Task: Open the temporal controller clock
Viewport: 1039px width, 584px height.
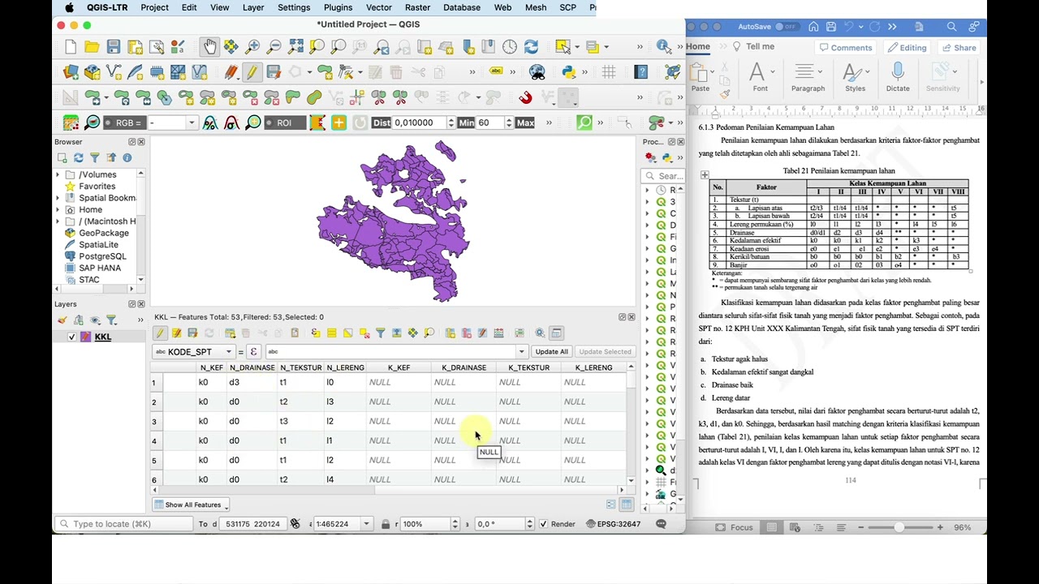Action: tap(509, 47)
